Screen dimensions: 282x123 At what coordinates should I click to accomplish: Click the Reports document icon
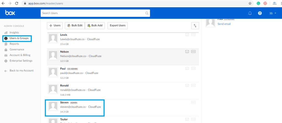point(6,44)
